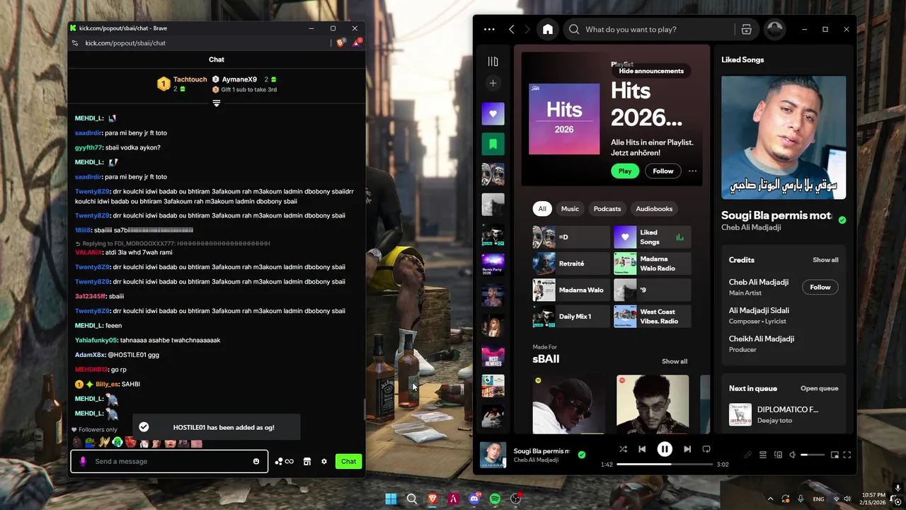Toggle shuffle in Spotify

[623, 449]
